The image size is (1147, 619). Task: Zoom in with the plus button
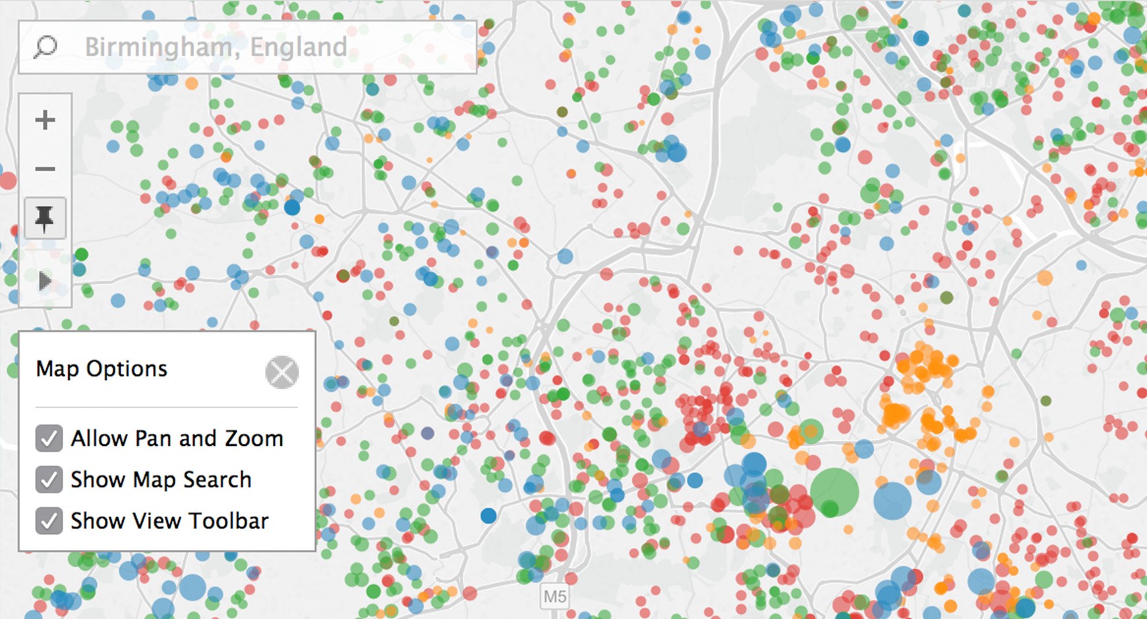pos(45,120)
